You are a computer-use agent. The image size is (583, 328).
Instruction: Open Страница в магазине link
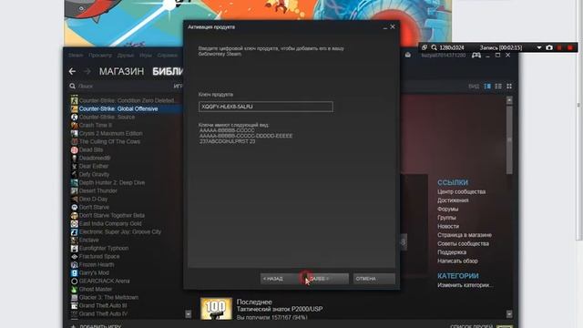(x=465, y=235)
